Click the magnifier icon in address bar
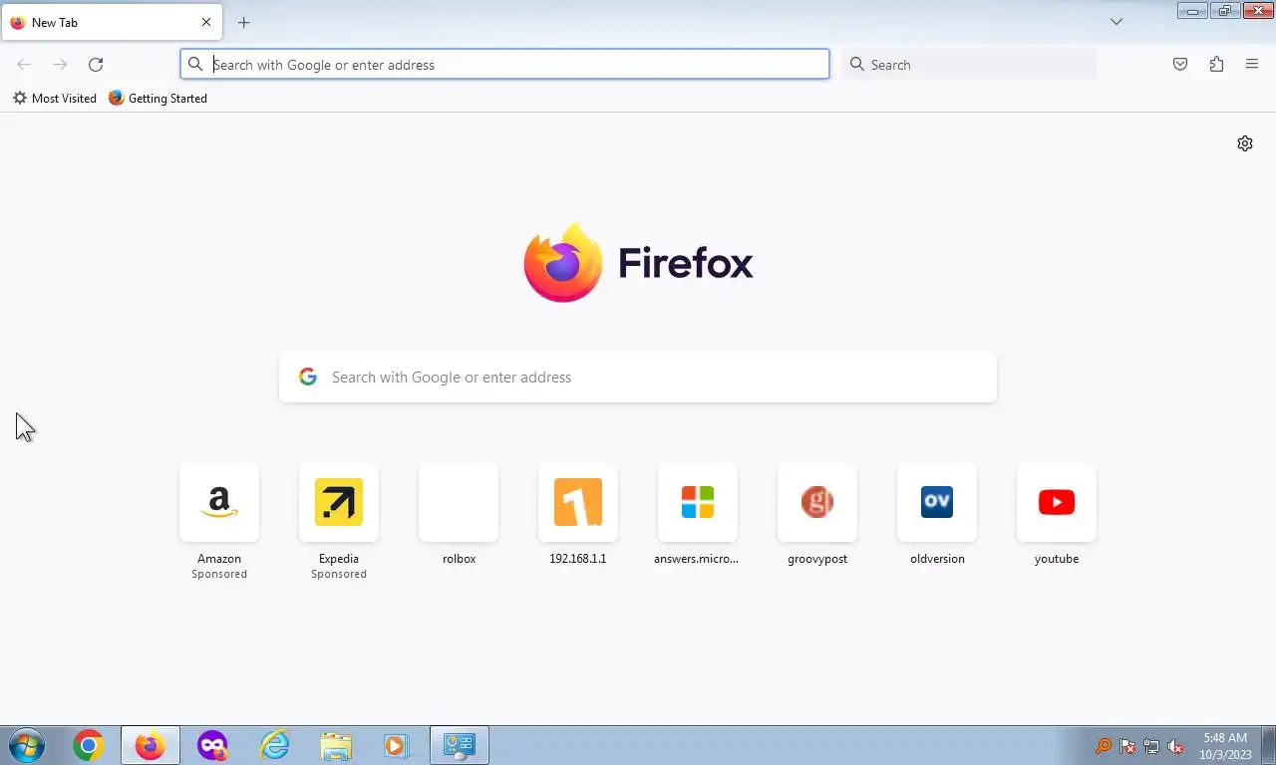The width and height of the screenshot is (1276, 765). pyautogui.click(x=196, y=65)
